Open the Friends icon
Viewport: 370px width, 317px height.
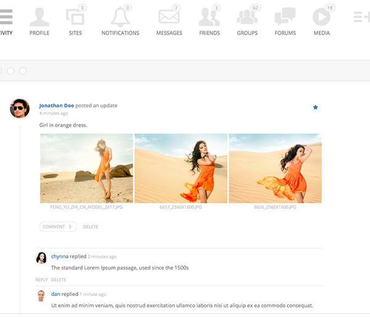(209, 17)
